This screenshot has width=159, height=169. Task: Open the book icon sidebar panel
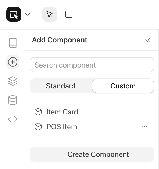(13, 43)
